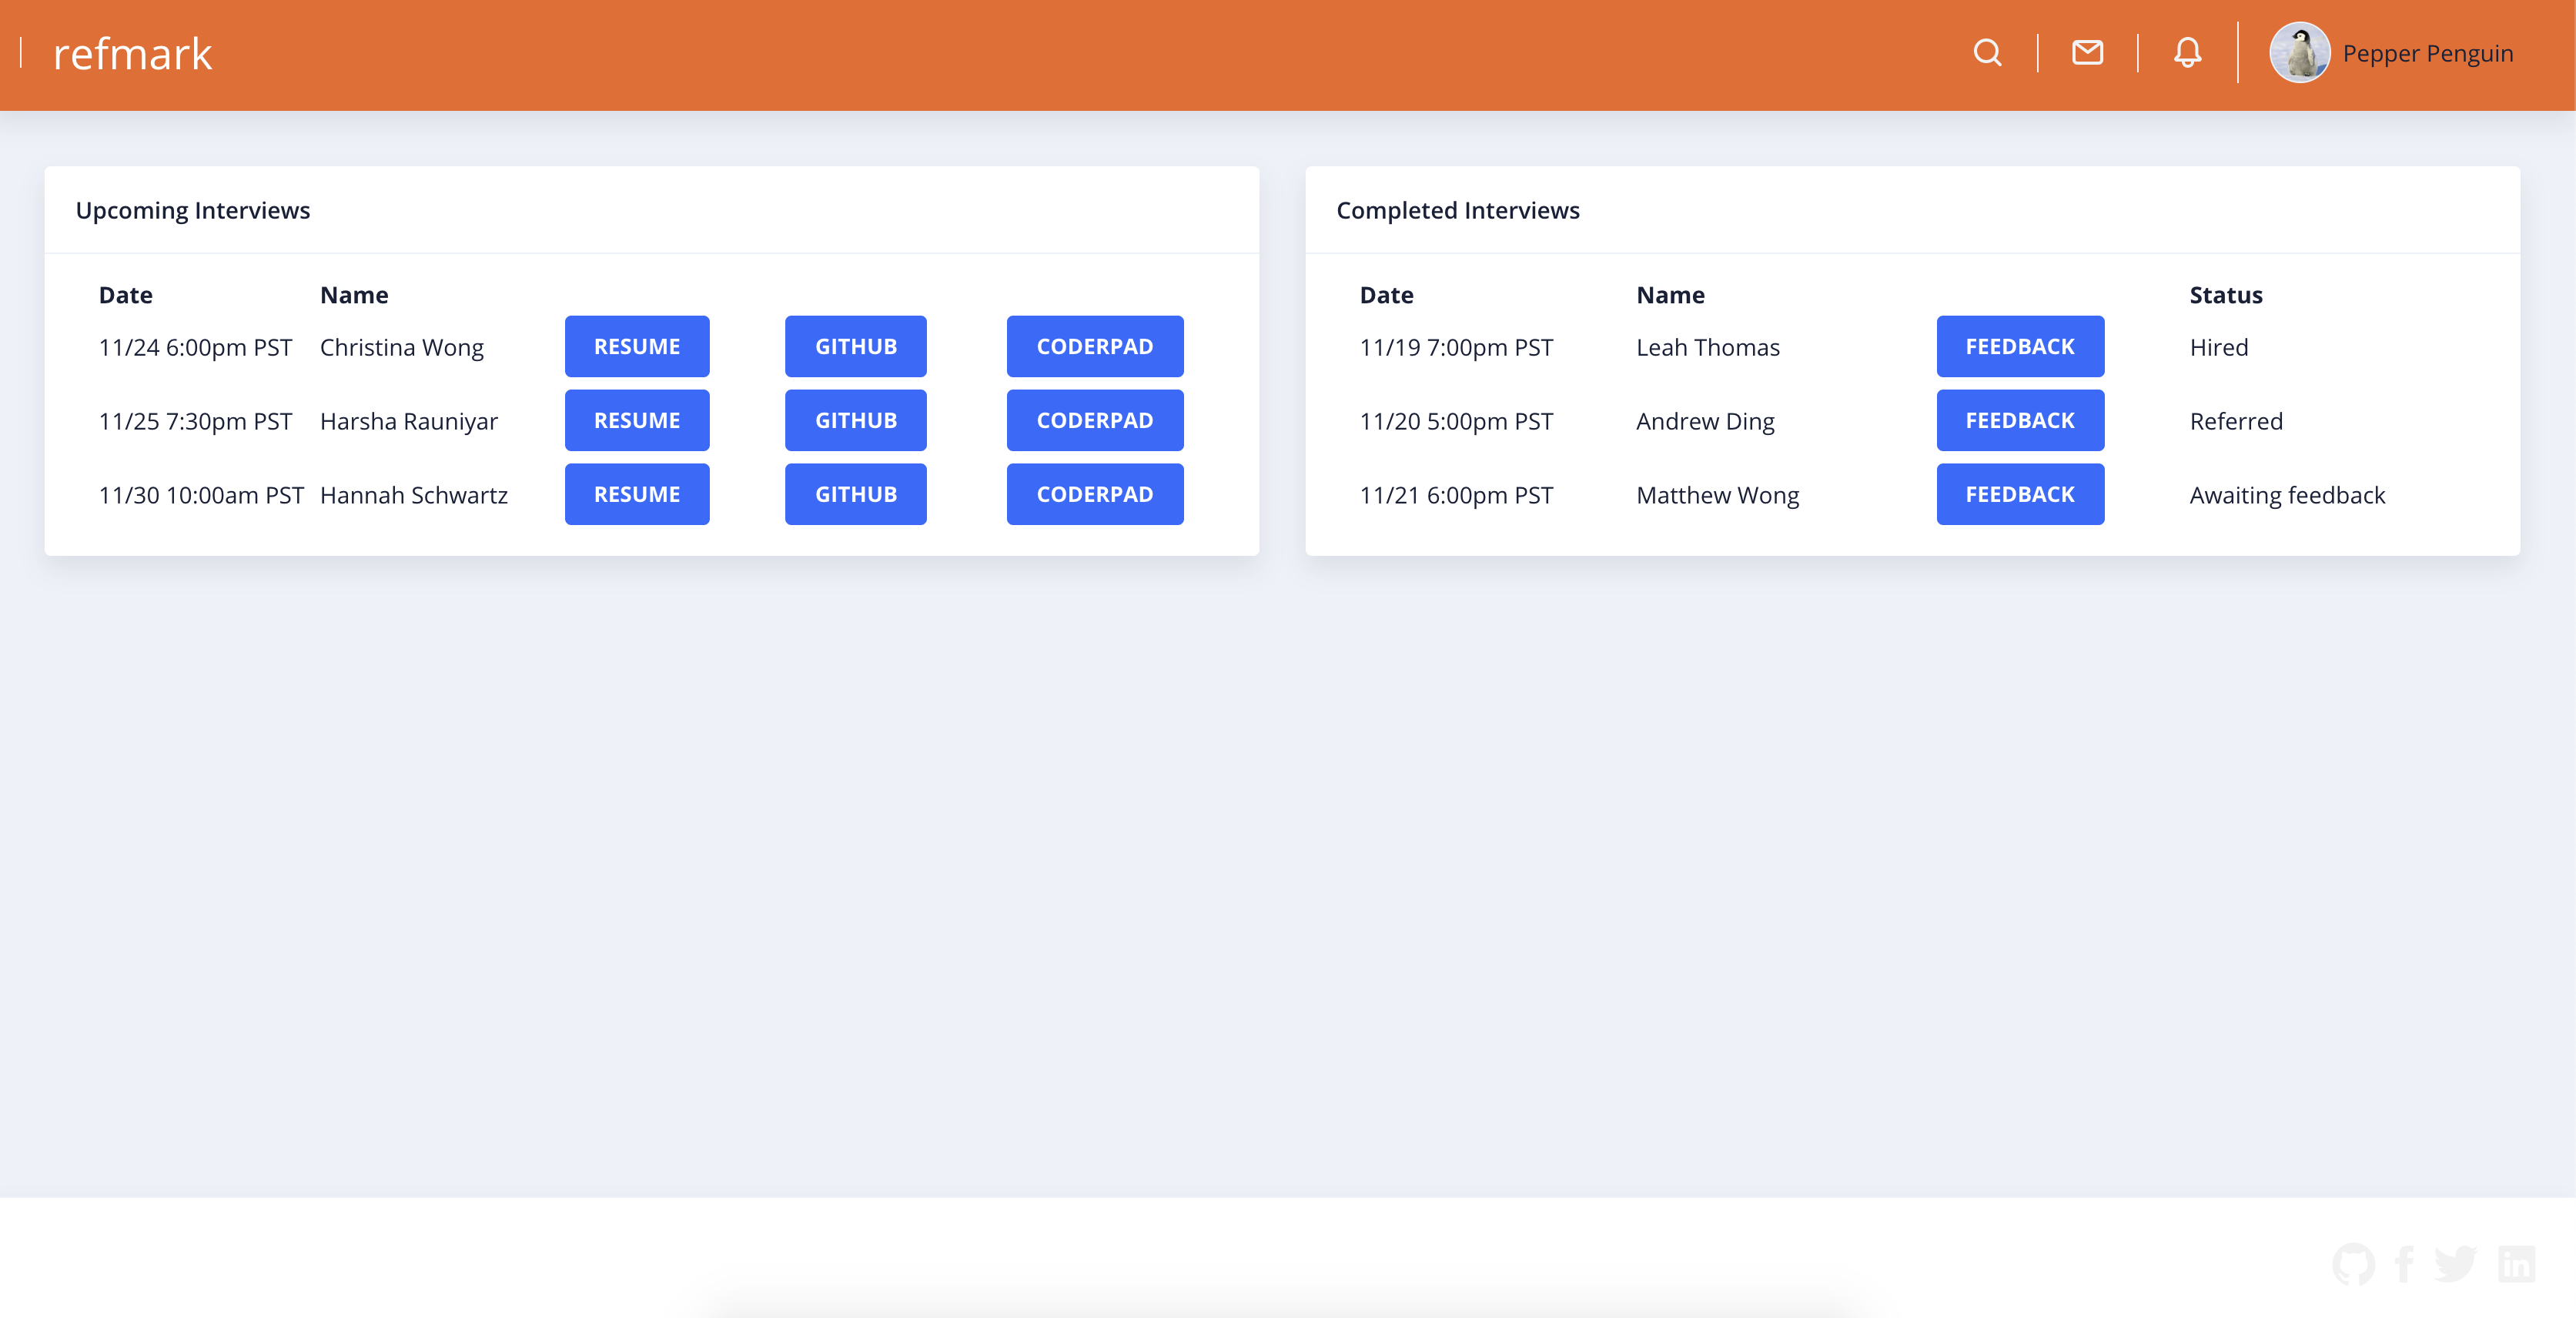2576x1318 pixels.
Task: Open Pepper Penguin's user menu
Action: 2427,54
